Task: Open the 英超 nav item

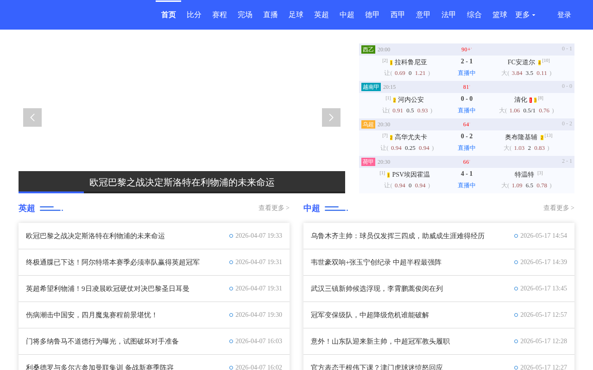Action: tap(322, 15)
